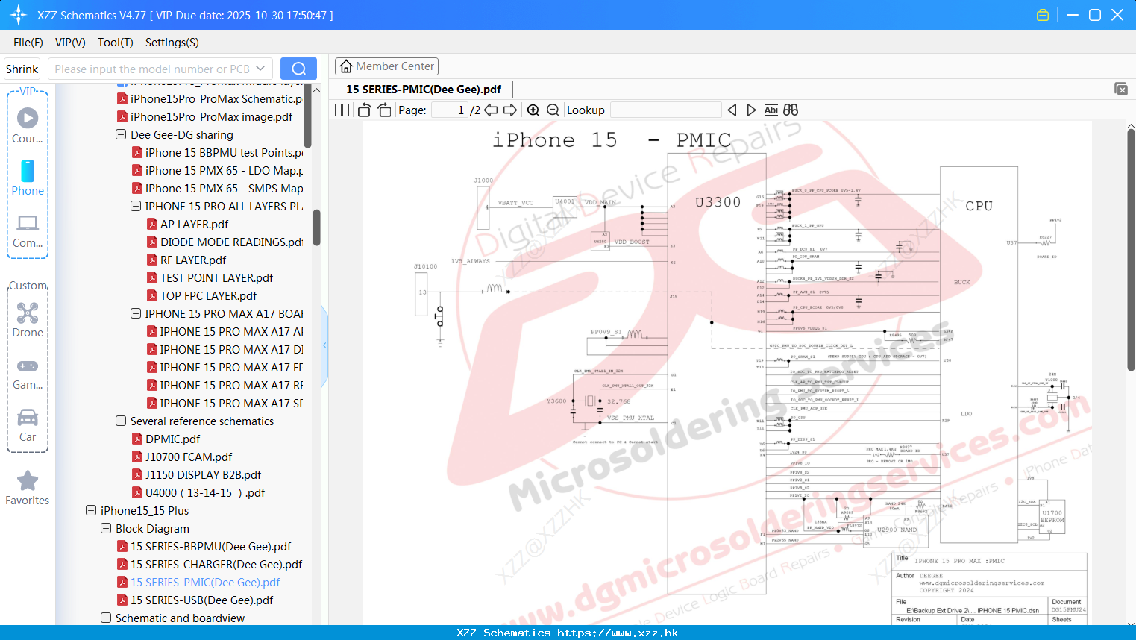Click the Lookup text field

665,110
